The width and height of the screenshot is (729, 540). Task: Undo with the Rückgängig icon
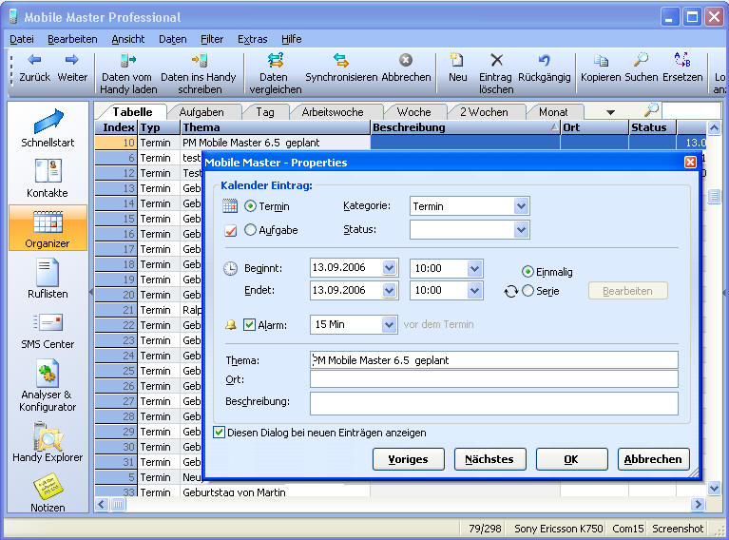(x=544, y=67)
